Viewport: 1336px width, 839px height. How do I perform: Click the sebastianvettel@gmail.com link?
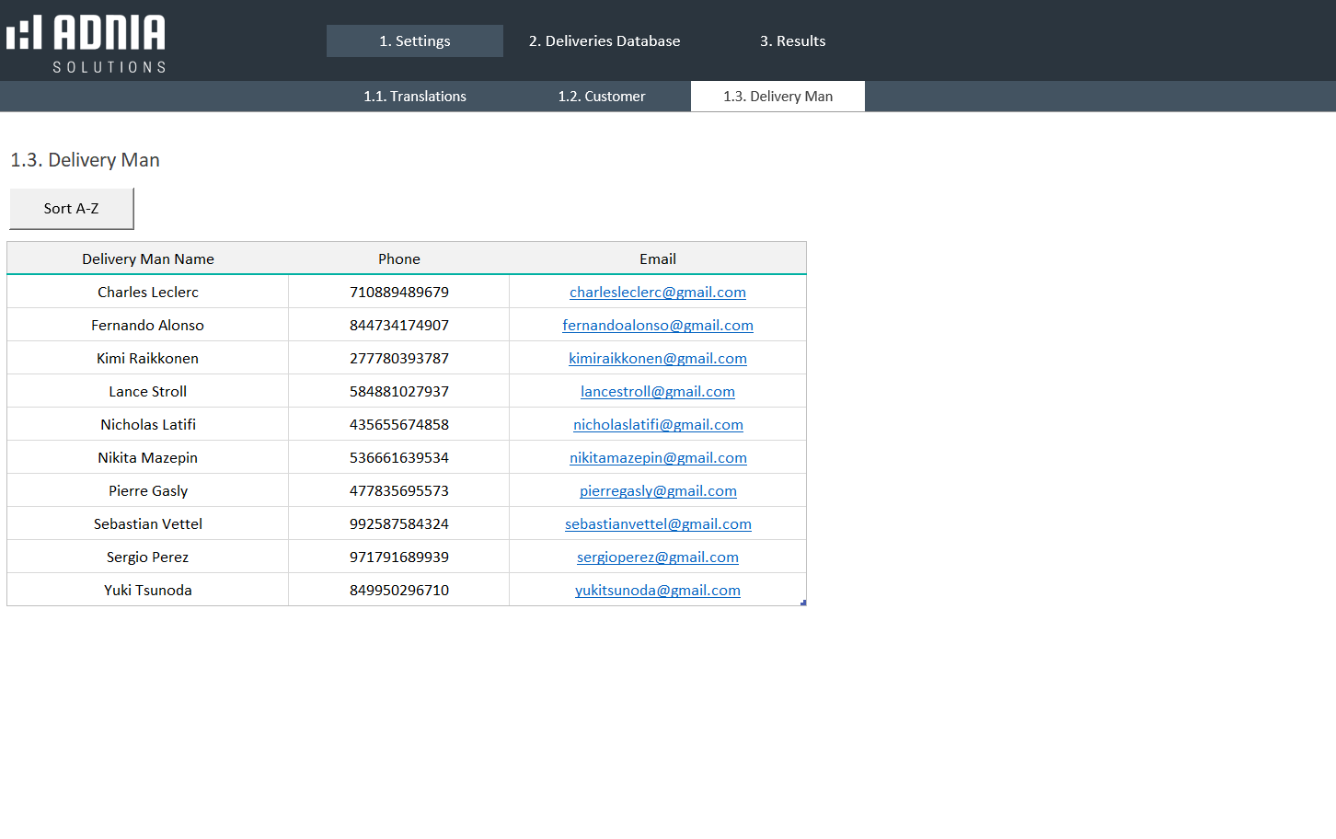[x=657, y=524]
